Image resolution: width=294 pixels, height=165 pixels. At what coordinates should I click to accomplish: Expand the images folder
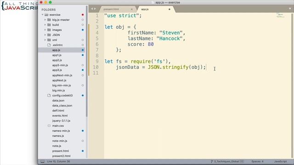pos(45,30)
